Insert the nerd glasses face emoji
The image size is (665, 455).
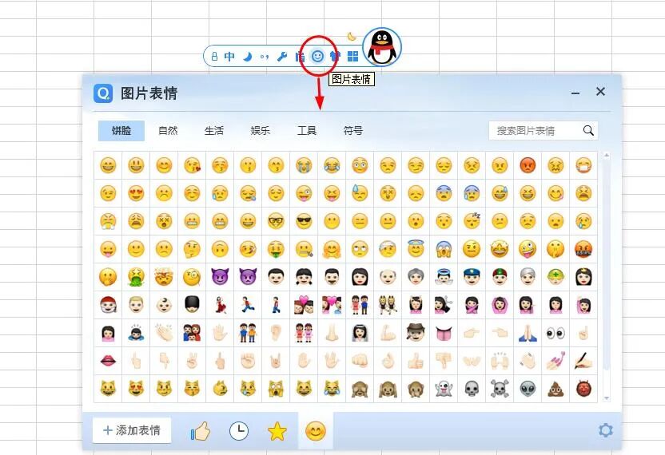coord(276,221)
